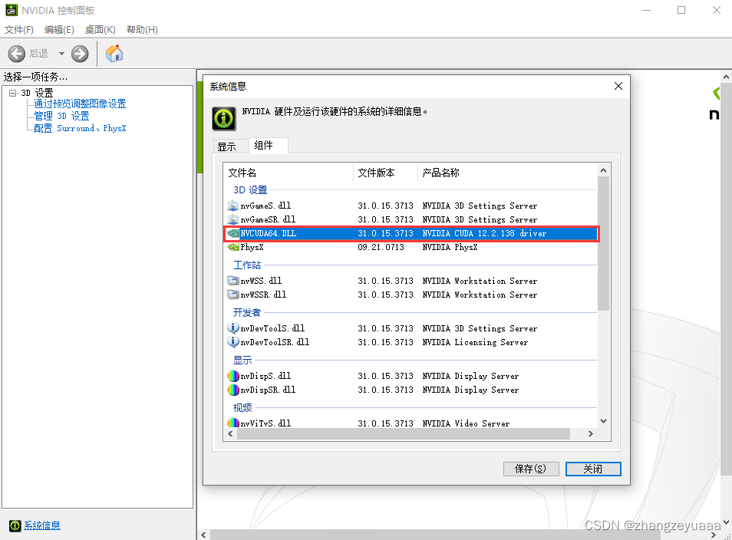Click the 视频 group header
The width and height of the screenshot is (732, 540).
(x=242, y=408)
